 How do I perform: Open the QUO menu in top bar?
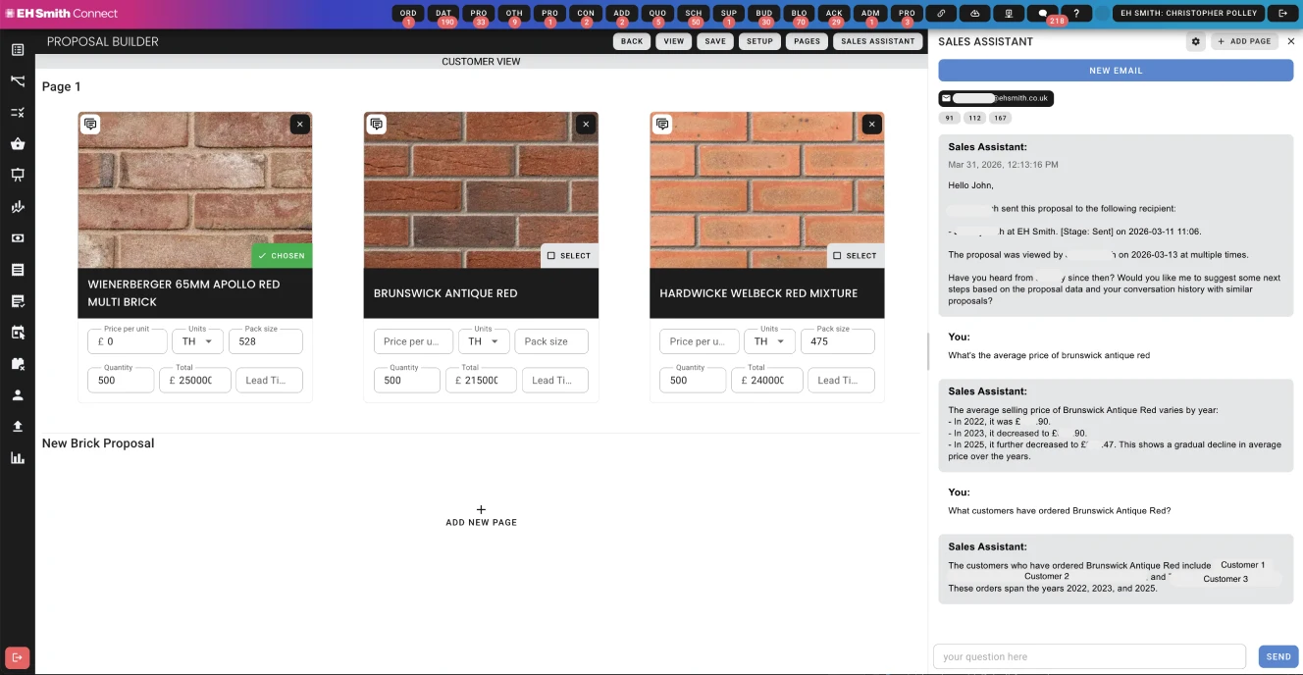click(x=657, y=14)
